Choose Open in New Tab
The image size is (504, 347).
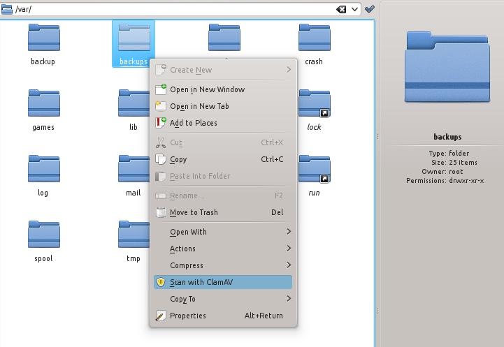click(223, 106)
